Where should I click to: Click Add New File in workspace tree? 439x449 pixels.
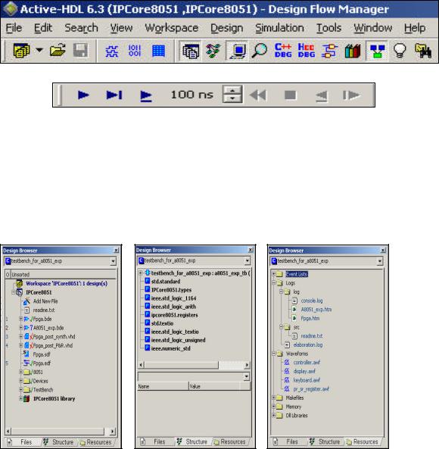click(45, 301)
